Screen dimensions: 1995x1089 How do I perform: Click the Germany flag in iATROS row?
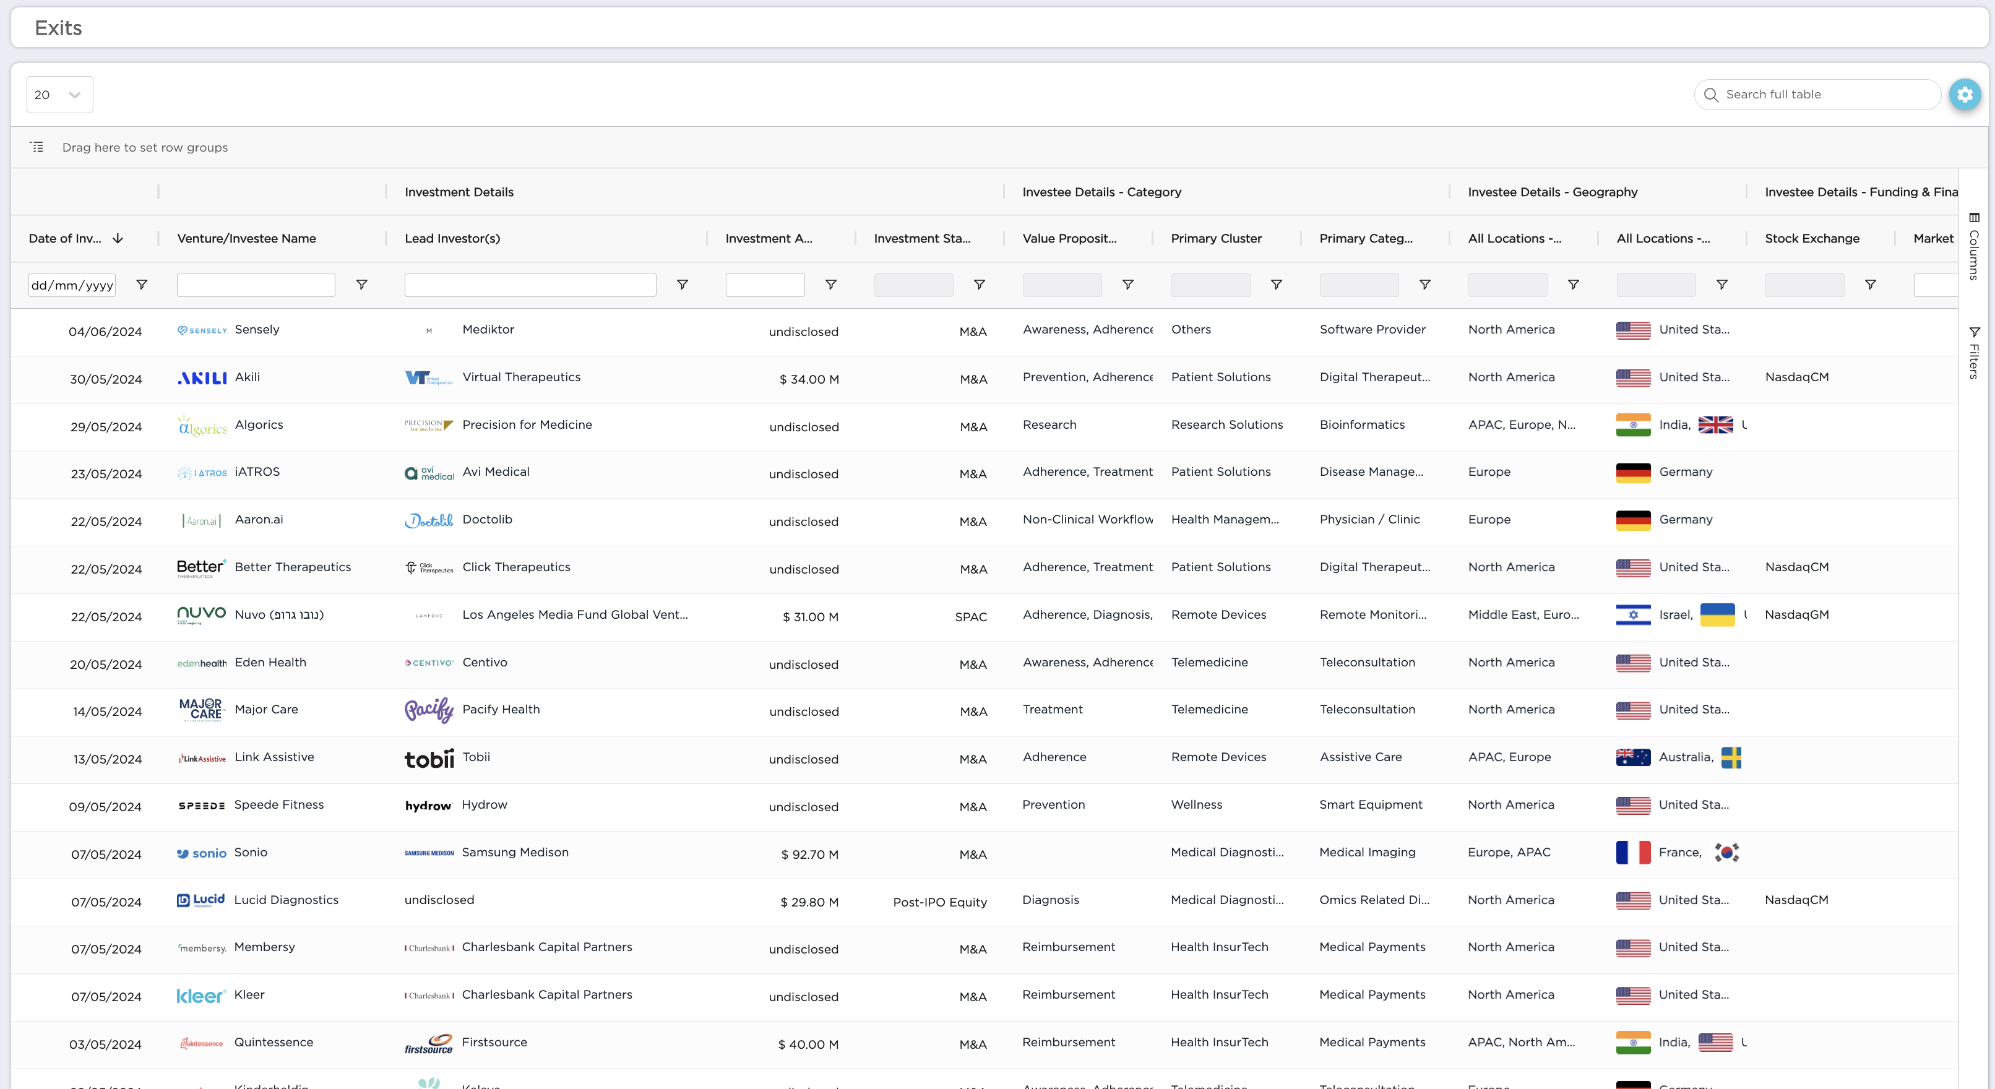pyautogui.click(x=1634, y=473)
